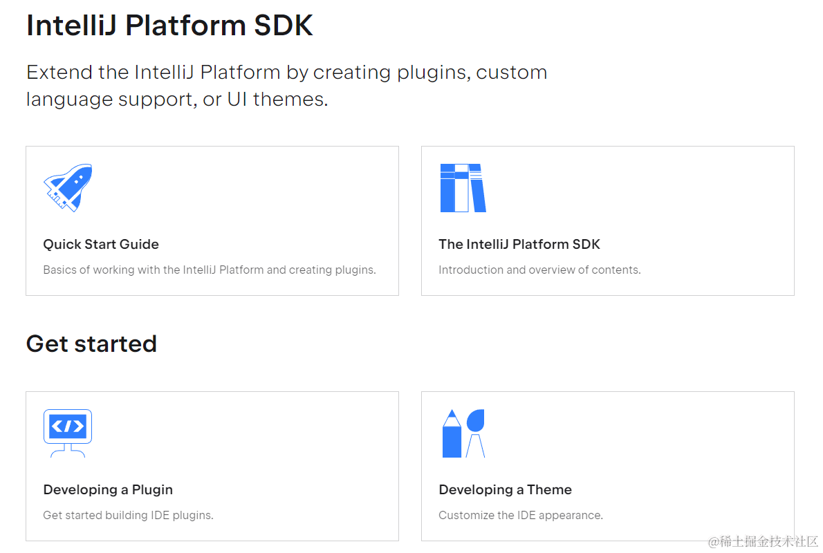Open the Quick Start Guide title link
Screen dimensions: 823x553
point(101,244)
